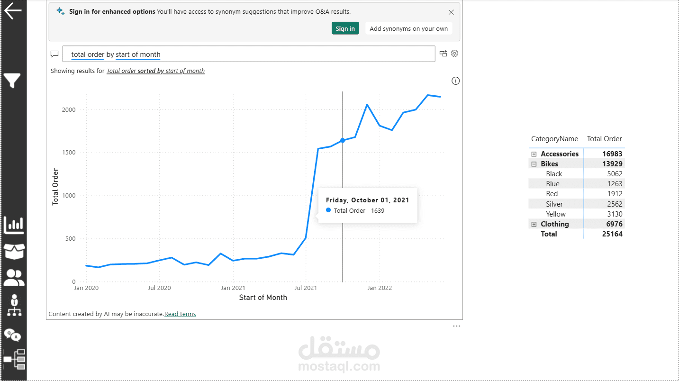Open the filter funnel icon
The width and height of the screenshot is (679, 381).
pos(12,81)
